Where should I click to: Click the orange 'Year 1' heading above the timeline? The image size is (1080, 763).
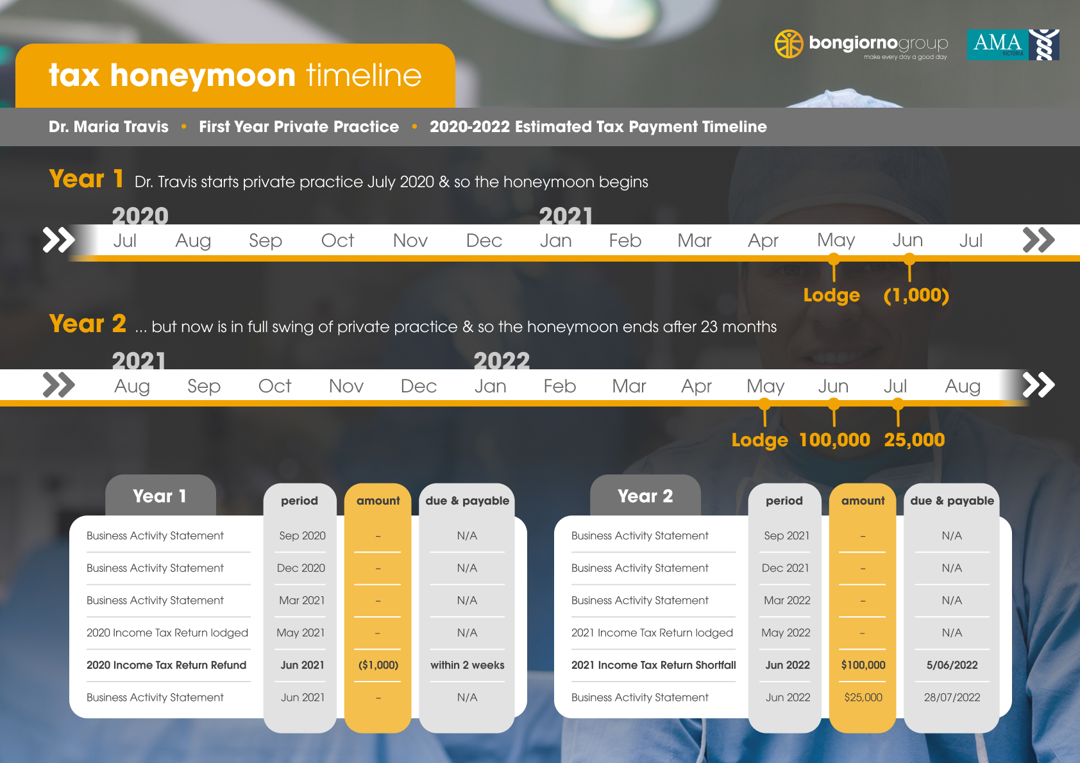(x=87, y=179)
